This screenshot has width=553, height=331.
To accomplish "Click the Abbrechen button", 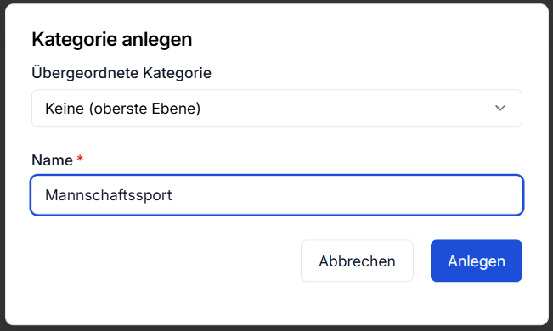I will click(357, 261).
